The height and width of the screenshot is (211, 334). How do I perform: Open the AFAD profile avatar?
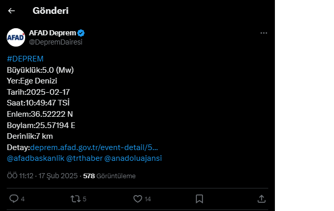click(16, 37)
